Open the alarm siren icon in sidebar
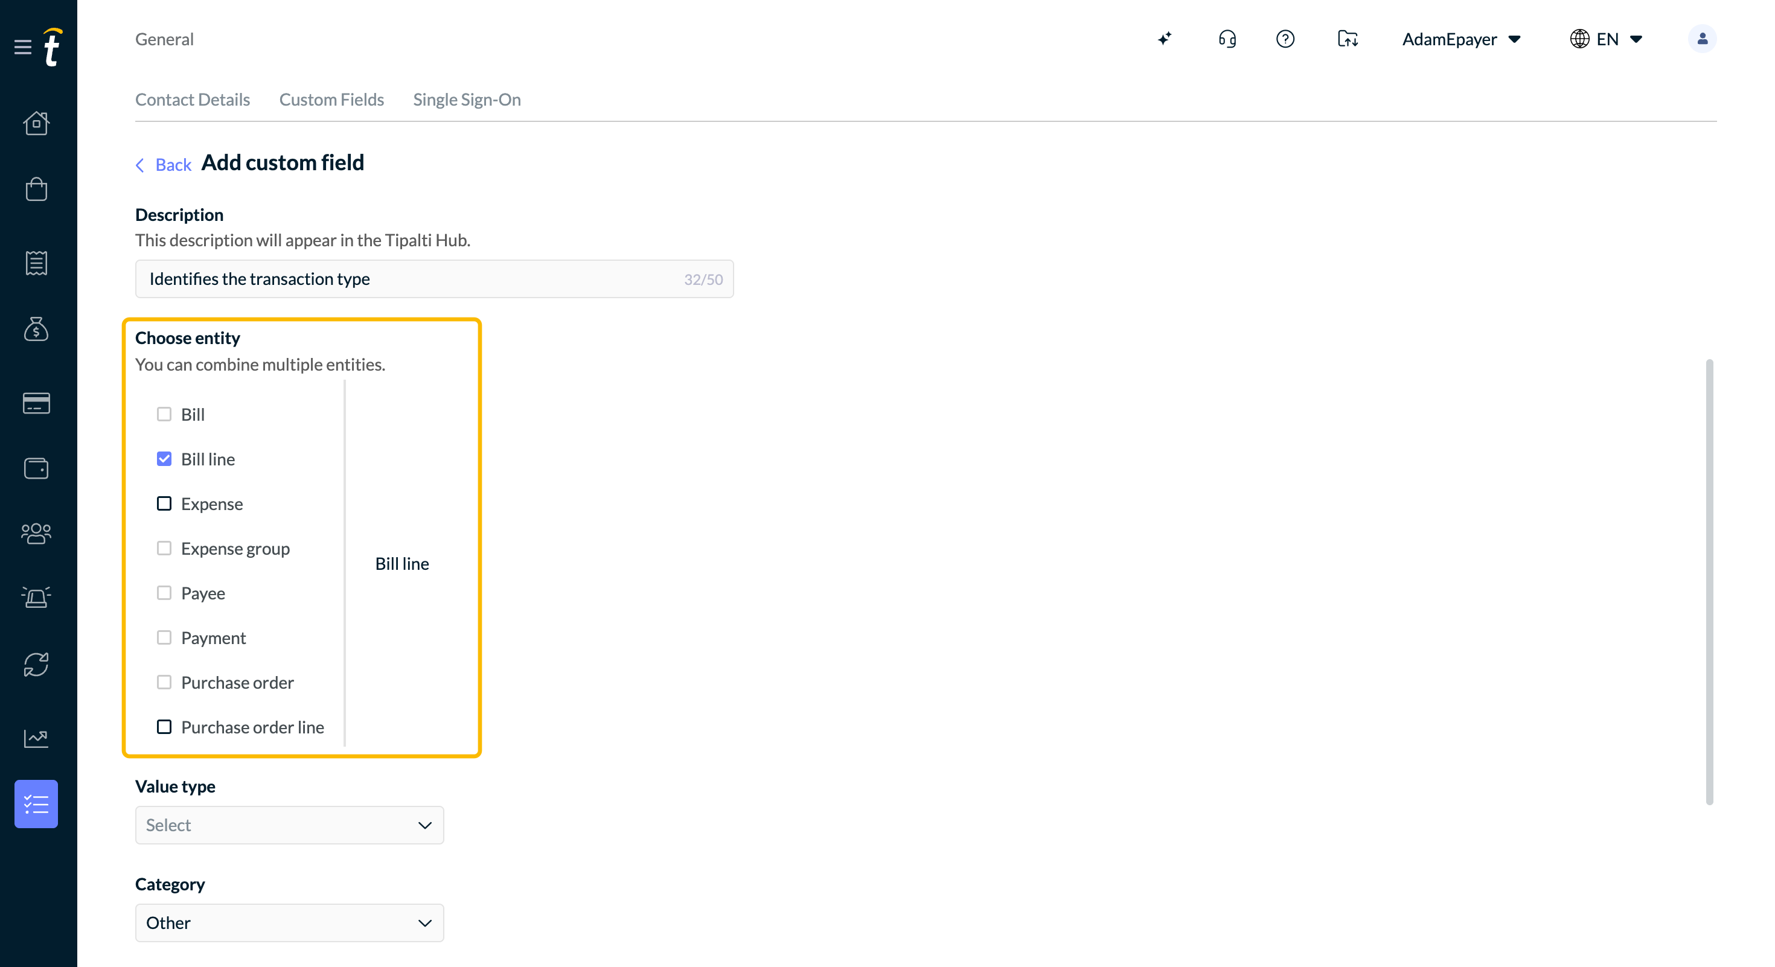 coord(36,596)
